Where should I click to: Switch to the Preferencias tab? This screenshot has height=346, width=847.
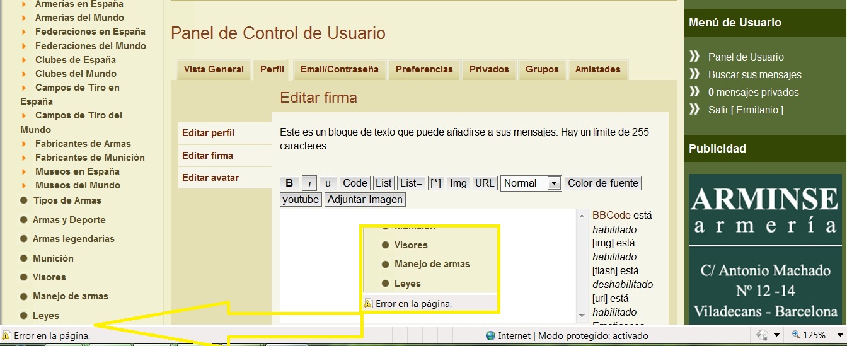pos(424,69)
